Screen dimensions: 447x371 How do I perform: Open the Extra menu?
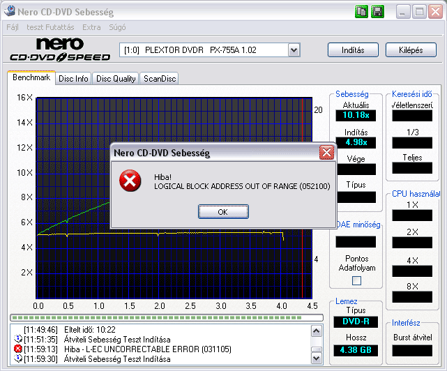(91, 27)
